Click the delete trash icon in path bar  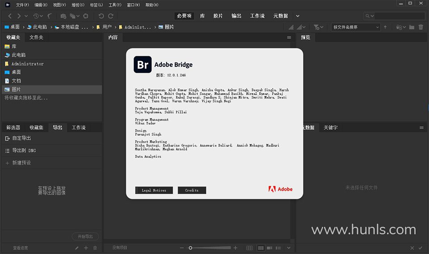coord(421,27)
